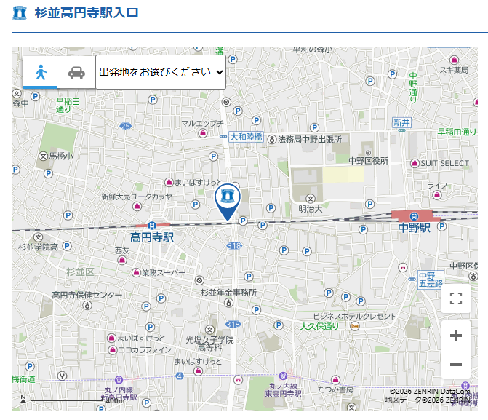Image resolution: width=488 pixels, height=420 pixels.
Task: Click the 中野五差路 intersection label
Action: click(431, 280)
